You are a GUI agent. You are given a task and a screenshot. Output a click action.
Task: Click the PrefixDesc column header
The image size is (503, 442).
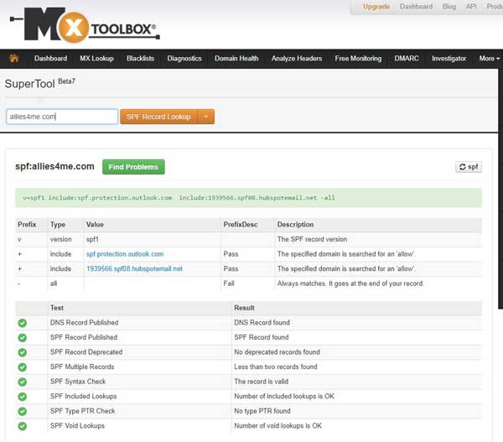pyautogui.click(x=241, y=225)
